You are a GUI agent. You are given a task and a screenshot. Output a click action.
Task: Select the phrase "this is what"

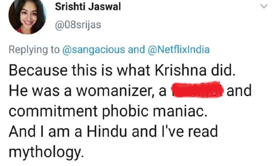(x=111, y=70)
